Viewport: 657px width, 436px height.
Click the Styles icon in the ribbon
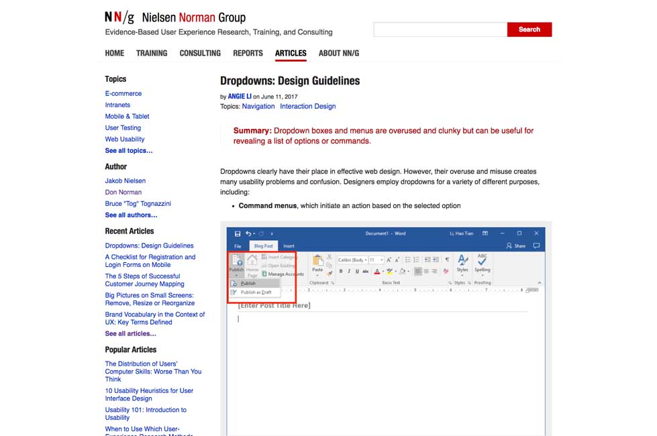(x=462, y=262)
